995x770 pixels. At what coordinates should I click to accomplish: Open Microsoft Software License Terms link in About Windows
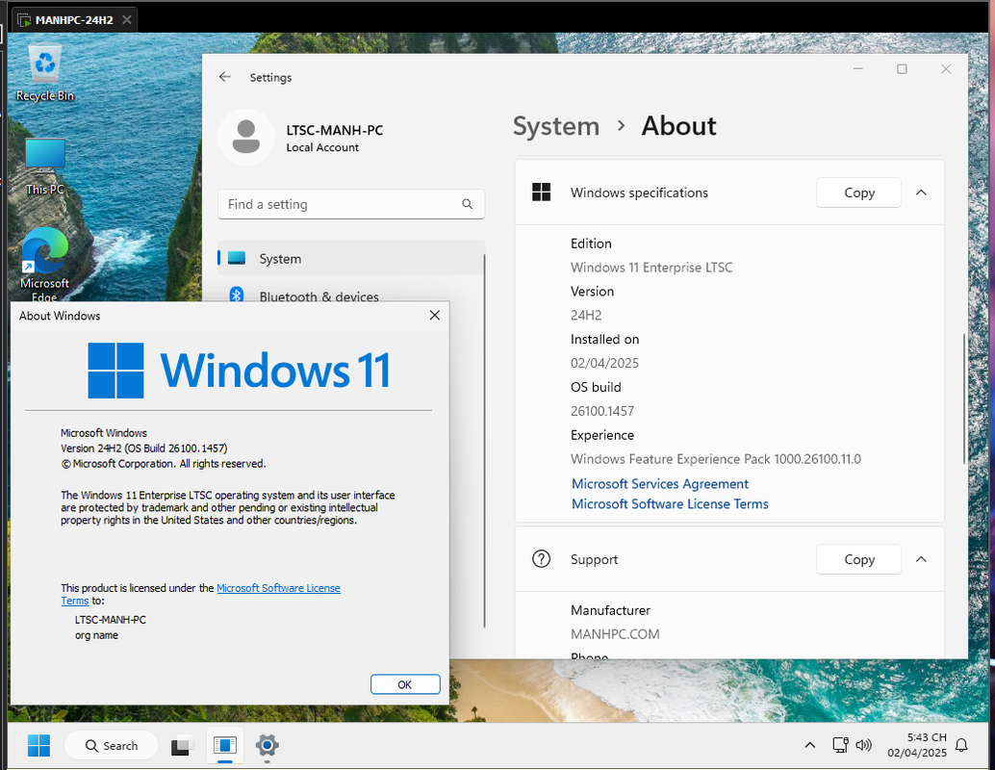coord(278,588)
